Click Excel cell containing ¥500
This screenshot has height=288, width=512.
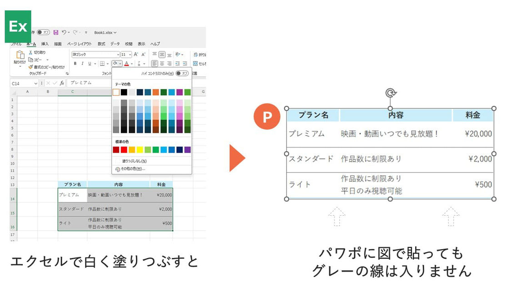click(161, 223)
